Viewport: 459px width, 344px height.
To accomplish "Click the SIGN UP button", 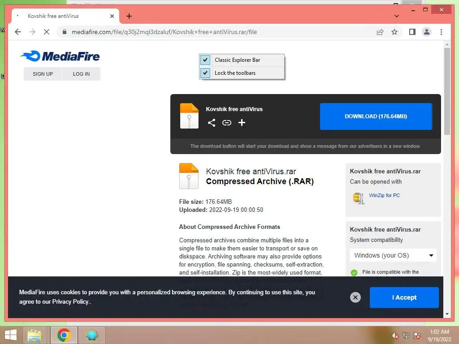I will point(43,74).
